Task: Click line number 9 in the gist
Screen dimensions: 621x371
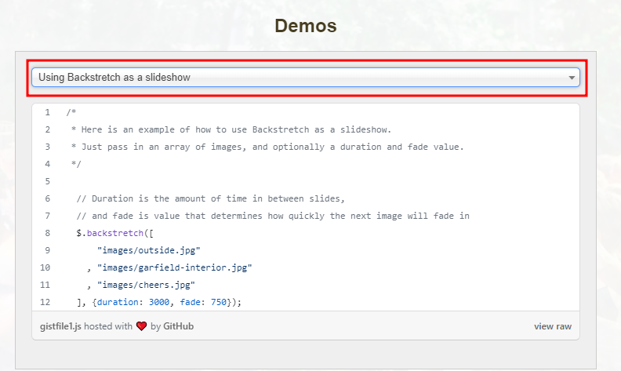Action: 47,250
